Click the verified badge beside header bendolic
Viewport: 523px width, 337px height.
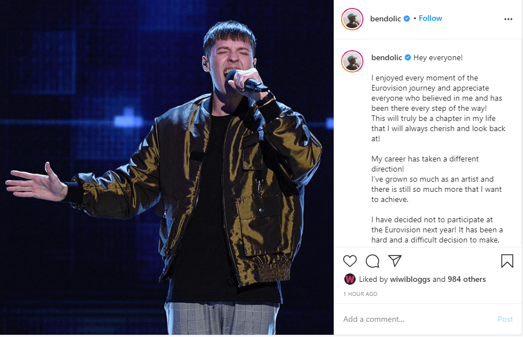click(407, 19)
